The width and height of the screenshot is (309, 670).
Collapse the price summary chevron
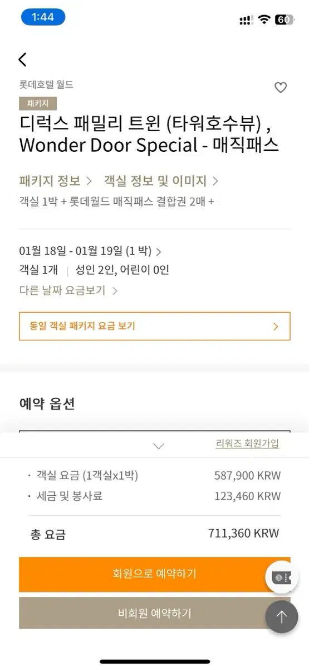(x=159, y=446)
